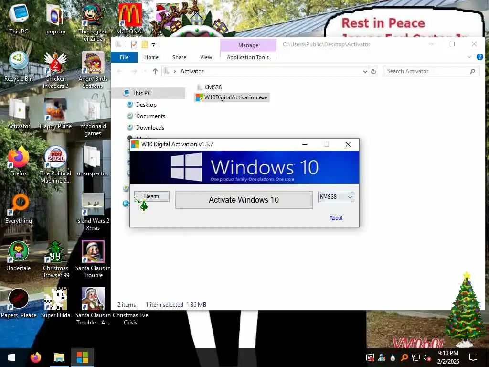Viewport: 489px width, 367px height.
Task: Click Activate Windows 10 button
Action: (244, 200)
